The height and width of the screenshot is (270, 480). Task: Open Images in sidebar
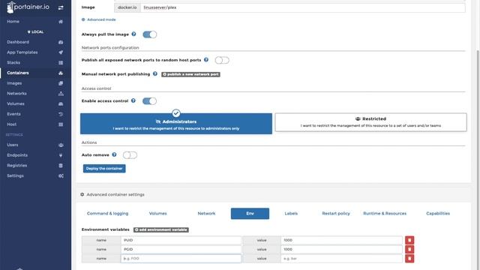[14, 83]
